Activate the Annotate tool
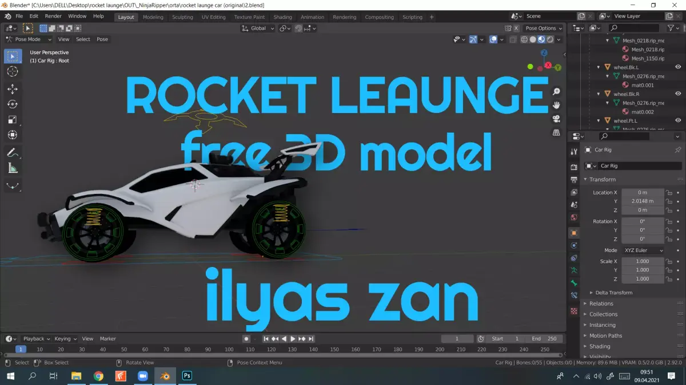Viewport: 686px width, 385px height. click(13, 152)
